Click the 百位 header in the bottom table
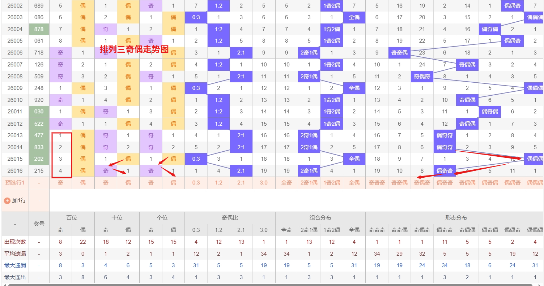This screenshot has height=286, width=544. click(x=72, y=218)
